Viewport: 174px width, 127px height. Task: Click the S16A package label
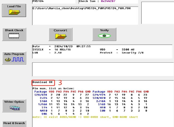(43, 101)
